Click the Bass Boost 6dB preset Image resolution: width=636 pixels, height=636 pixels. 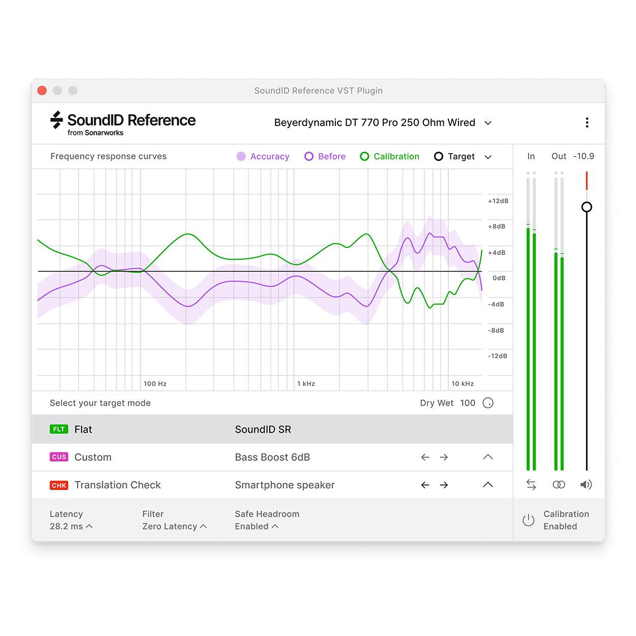272,457
